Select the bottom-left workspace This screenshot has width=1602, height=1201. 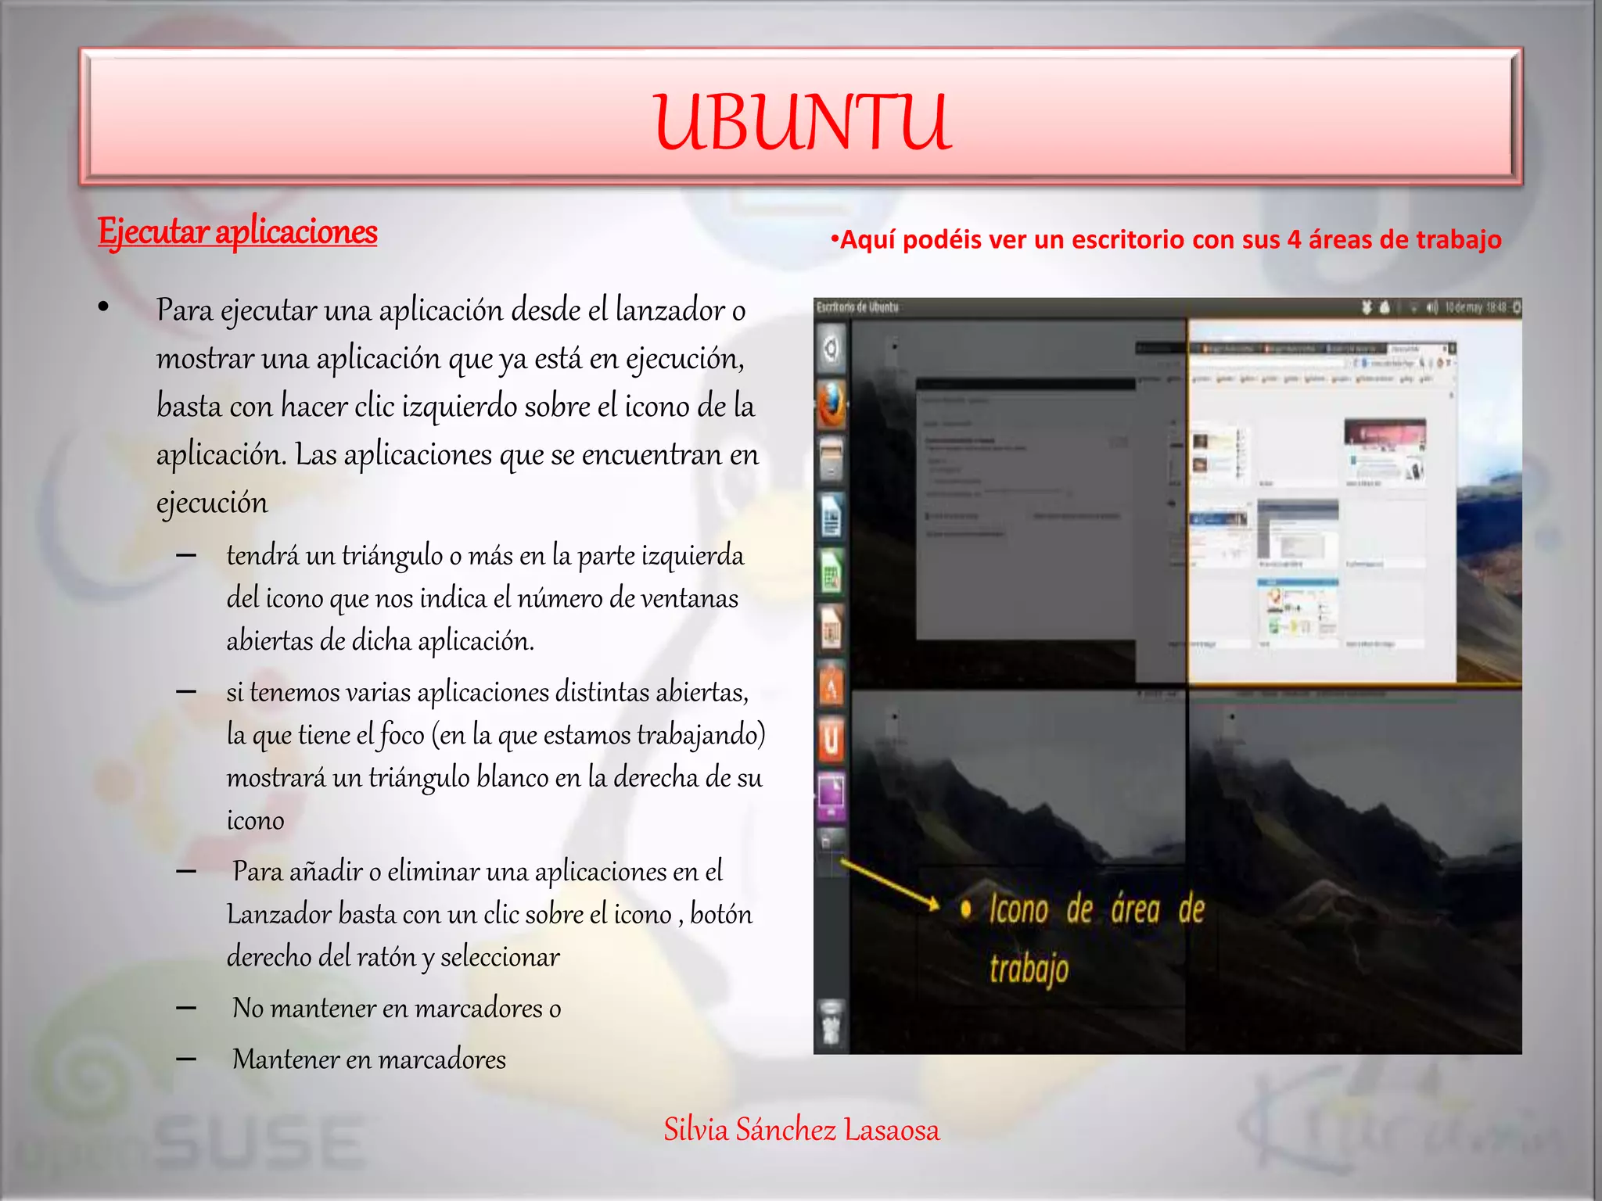click(1018, 871)
